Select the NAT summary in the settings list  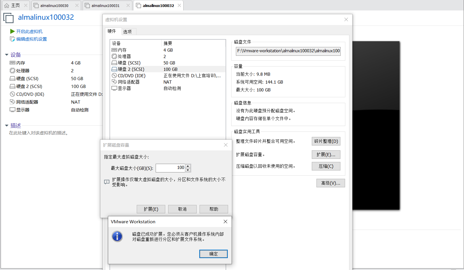point(168,82)
